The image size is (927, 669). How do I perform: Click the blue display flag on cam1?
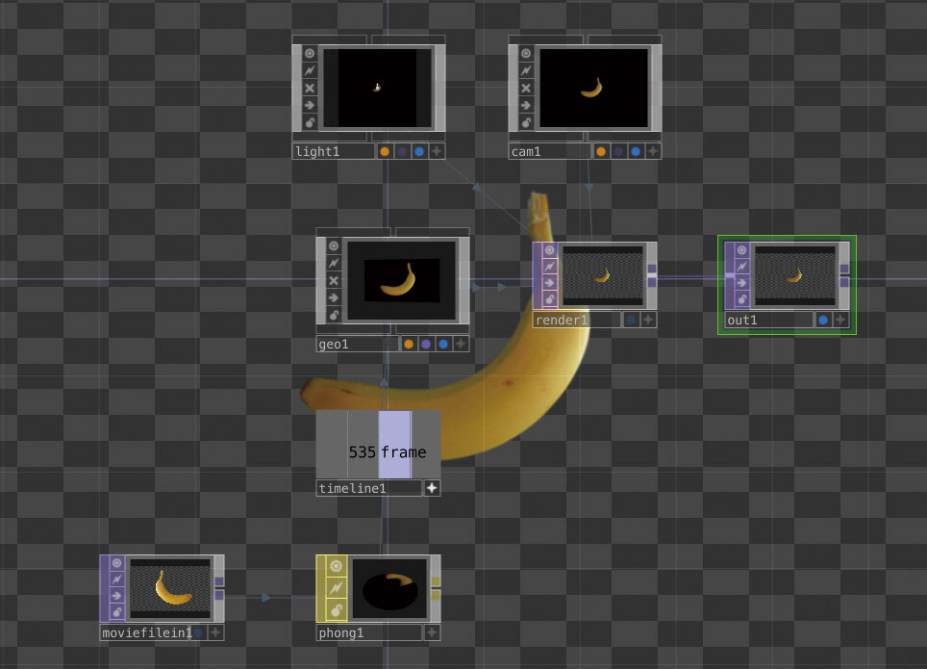[x=636, y=151]
